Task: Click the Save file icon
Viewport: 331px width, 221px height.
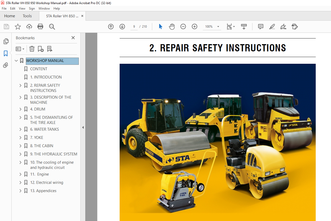Action: tap(6, 27)
